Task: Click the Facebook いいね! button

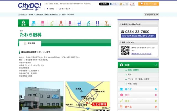Action: (114, 4)
